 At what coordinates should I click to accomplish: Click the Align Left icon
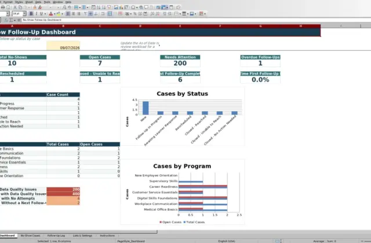coord(68,14)
